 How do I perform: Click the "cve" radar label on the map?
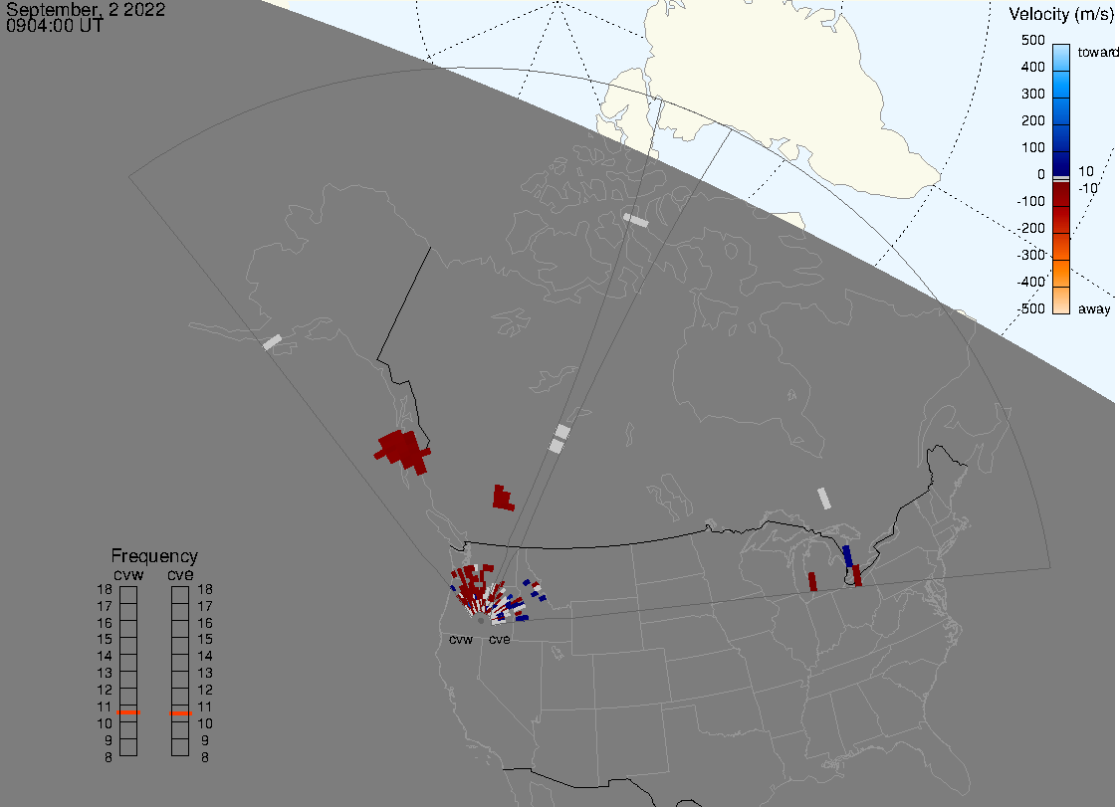pyautogui.click(x=500, y=639)
